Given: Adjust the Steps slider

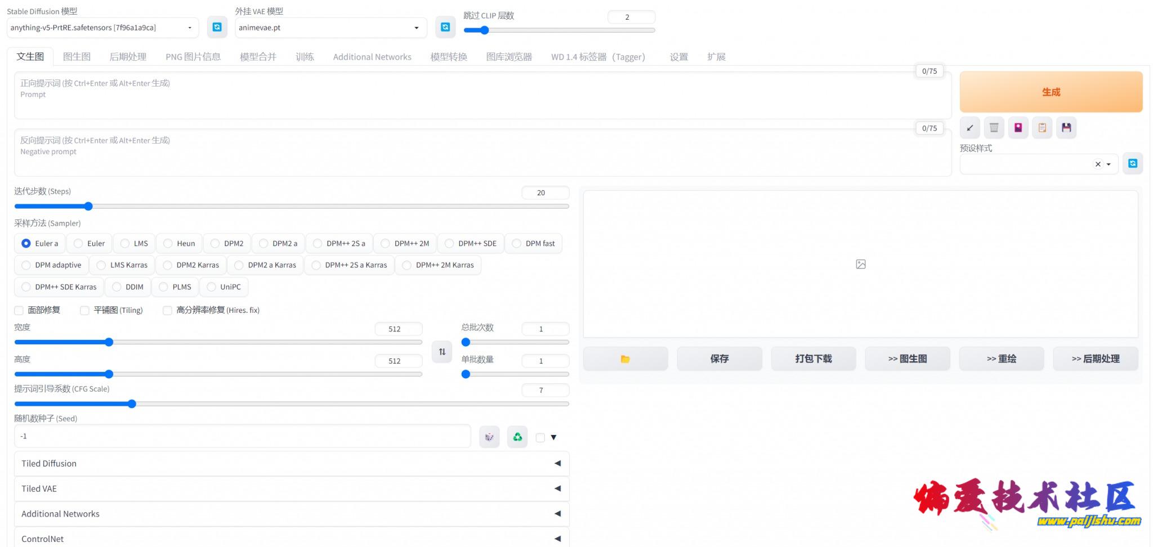Looking at the screenshot, I should tap(292, 207).
